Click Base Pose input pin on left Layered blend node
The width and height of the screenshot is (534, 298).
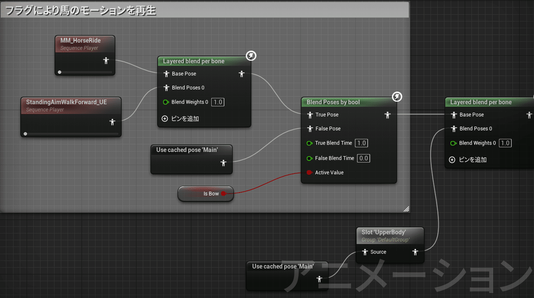tap(166, 74)
